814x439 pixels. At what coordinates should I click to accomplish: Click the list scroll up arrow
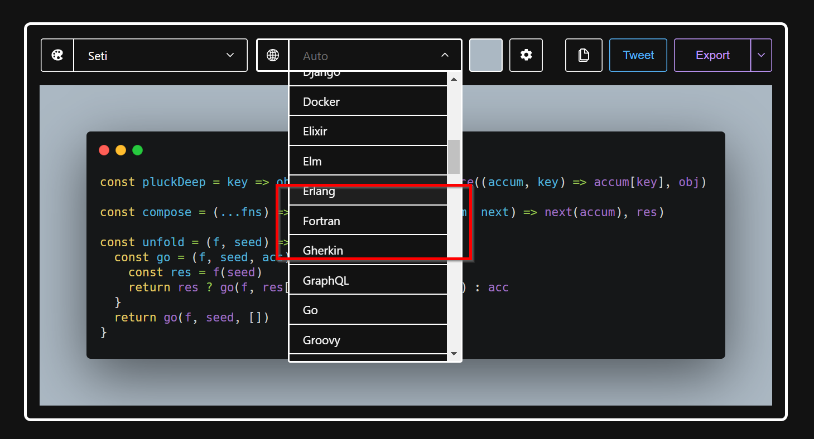click(454, 79)
